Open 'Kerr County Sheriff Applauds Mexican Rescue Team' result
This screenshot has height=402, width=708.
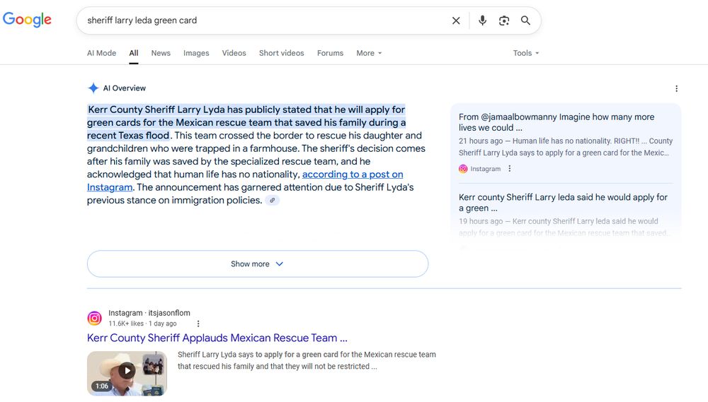click(217, 338)
